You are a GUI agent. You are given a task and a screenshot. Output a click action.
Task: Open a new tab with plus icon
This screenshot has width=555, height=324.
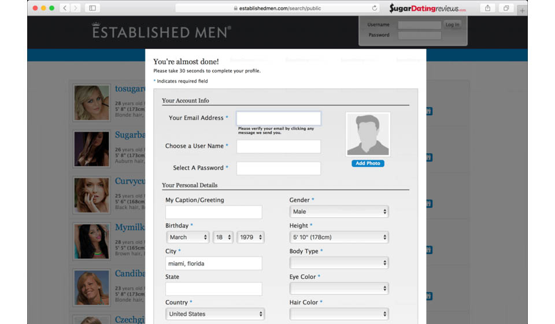click(x=522, y=10)
